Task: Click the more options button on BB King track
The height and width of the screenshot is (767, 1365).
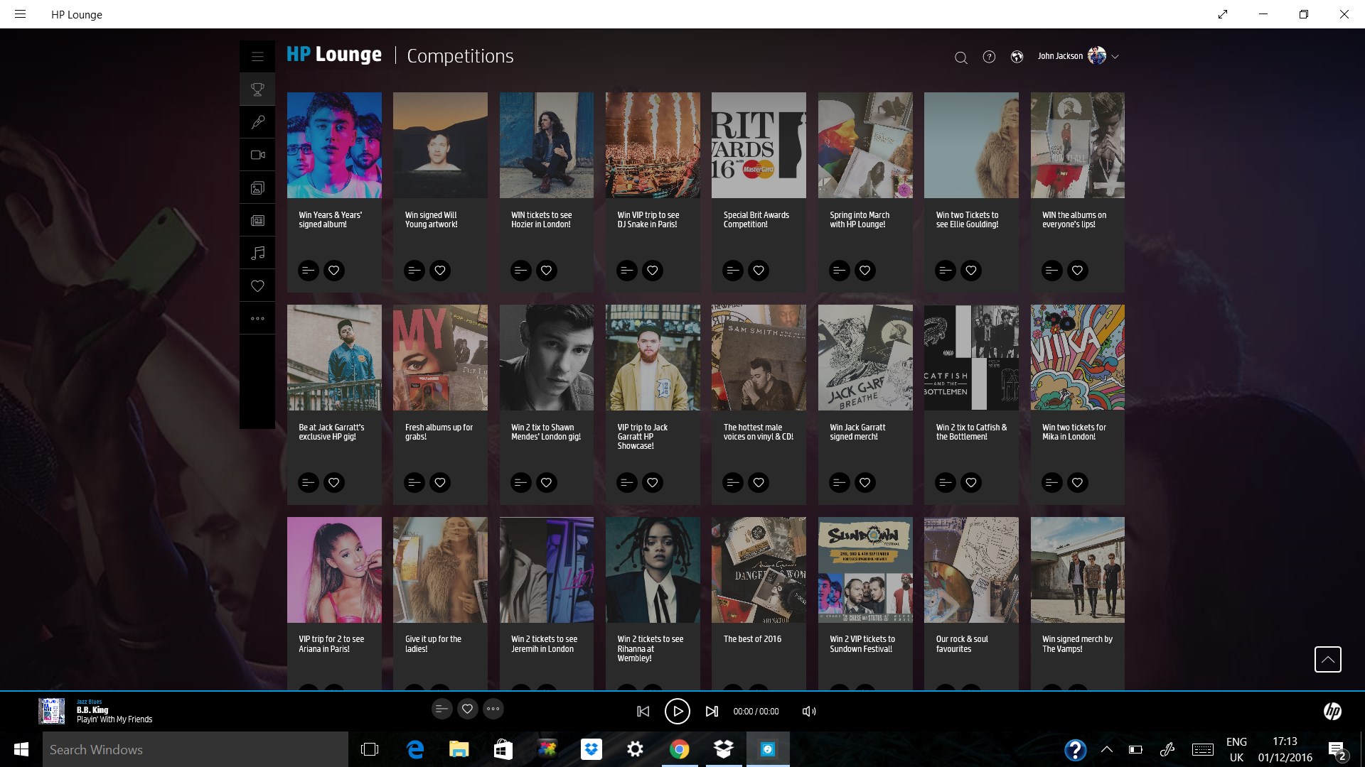Action: pos(494,709)
